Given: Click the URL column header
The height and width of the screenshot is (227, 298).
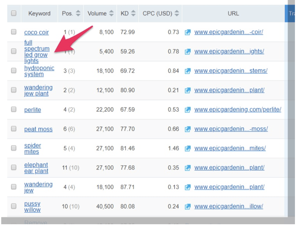Looking at the screenshot, I should point(233,13).
